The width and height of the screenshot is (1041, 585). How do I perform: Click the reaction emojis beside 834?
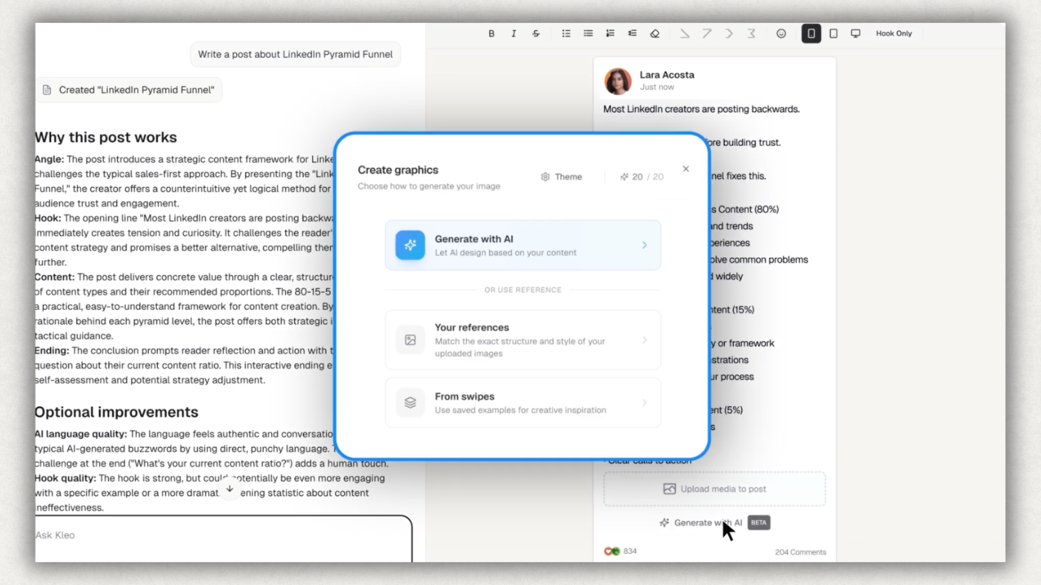[612, 551]
